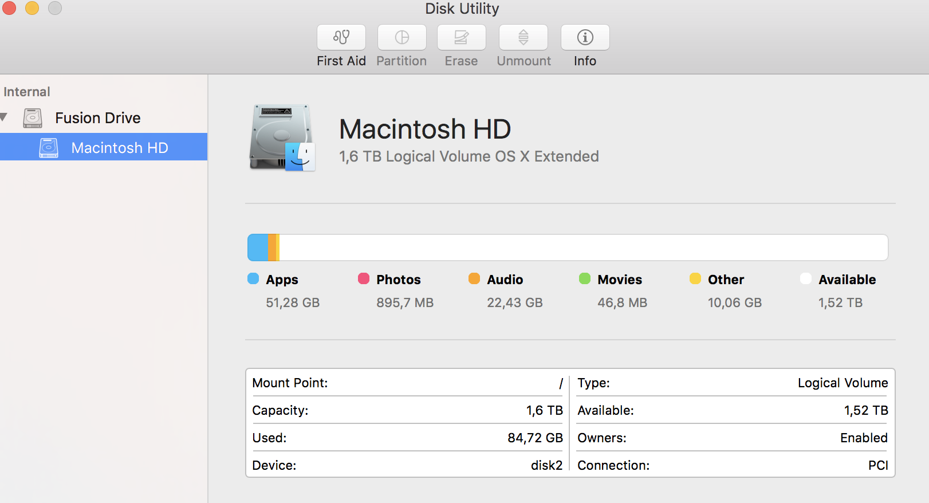Click the white Available legend dot
Viewport: 929px width, 503px height.
[x=806, y=278]
